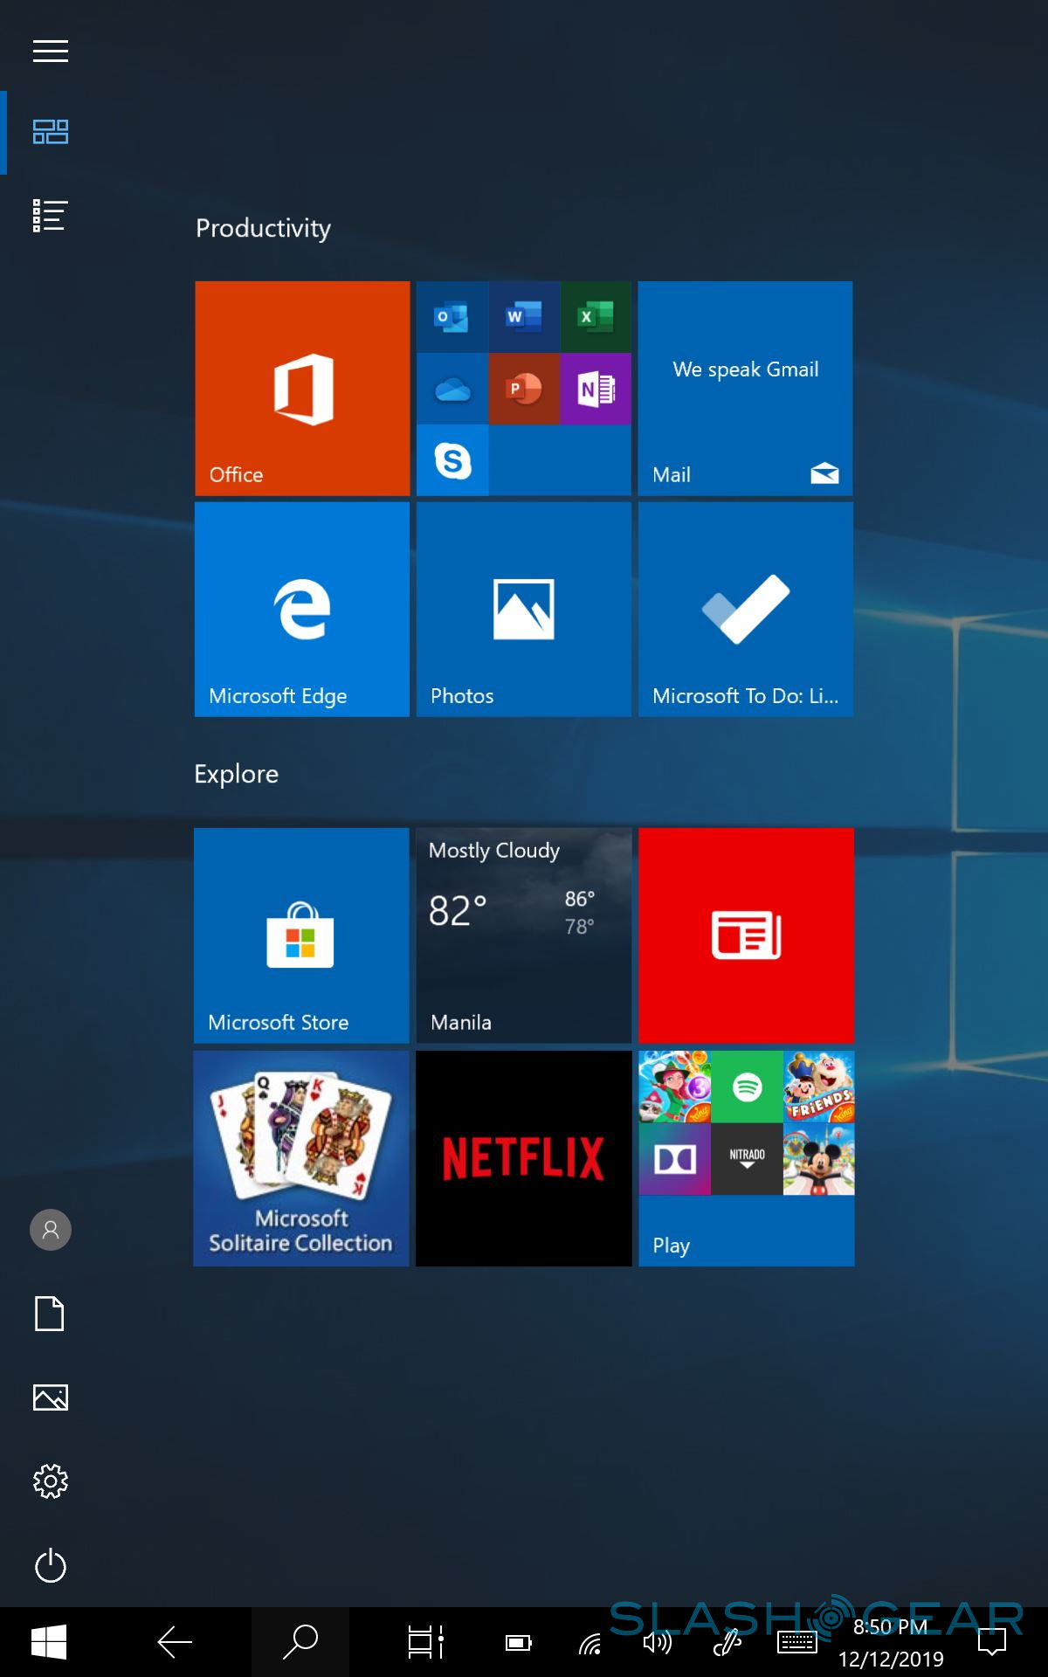Open the Microsoft Store tile
Screen dimensions: 1048x1677
coord(301,935)
